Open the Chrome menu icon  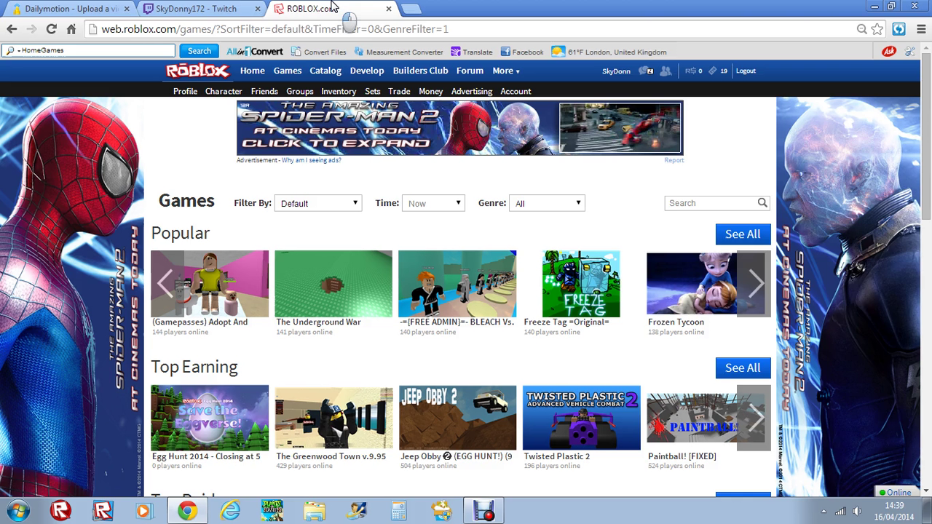point(920,29)
